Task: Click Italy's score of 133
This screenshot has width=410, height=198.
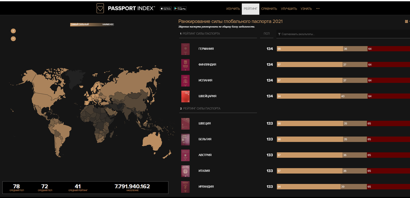Action: [270, 171]
